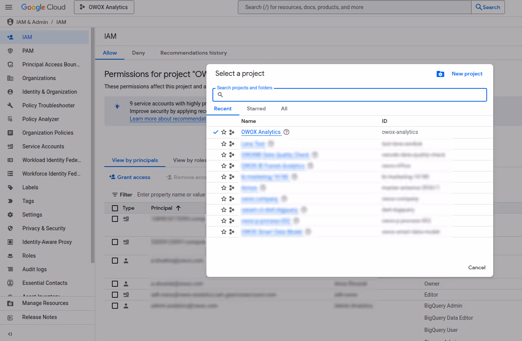The height and width of the screenshot is (341, 522).
Task: Check the first principal row checkbox
Action: coord(115,219)
